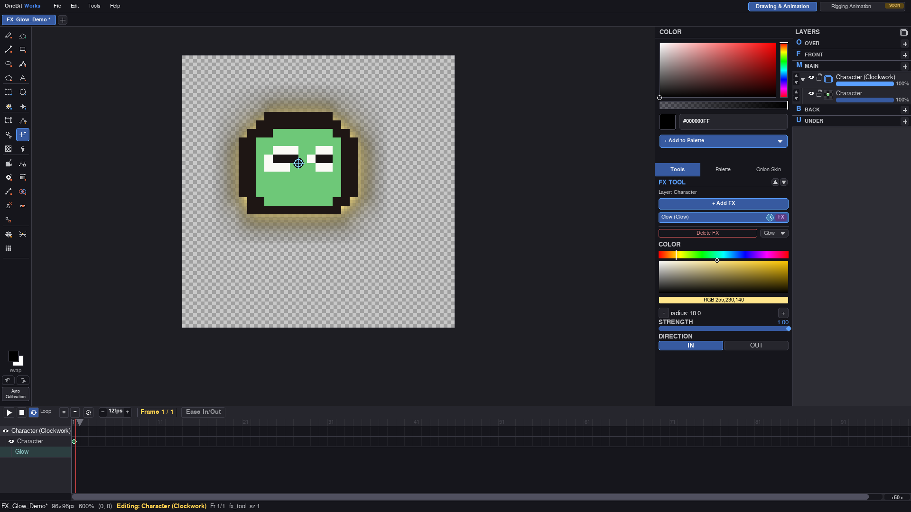This screenshot has height=512, width=911.
Task: Hide the Character (Clockwork) layer group
Action: pos(811,77)
